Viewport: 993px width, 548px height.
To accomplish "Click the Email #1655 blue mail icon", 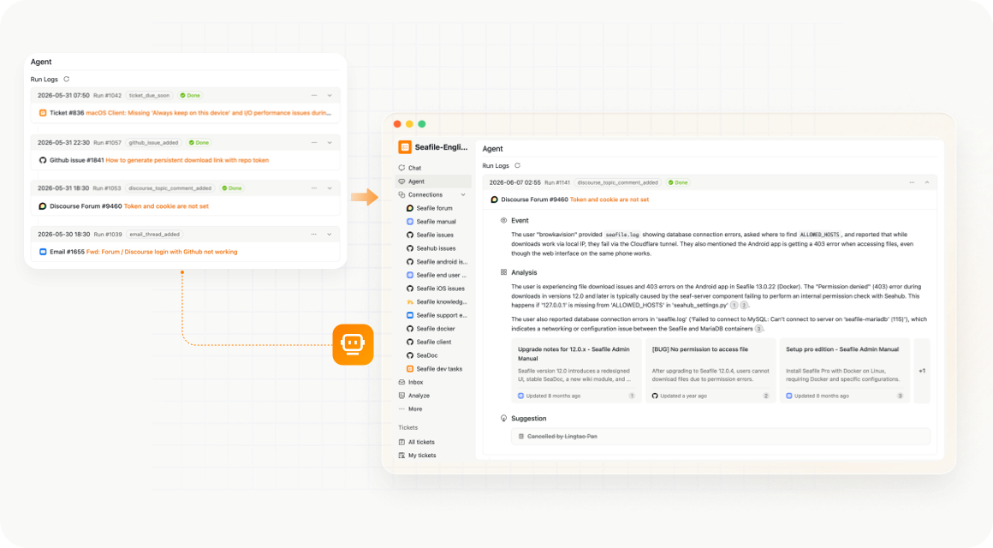I will click(43, 252).
